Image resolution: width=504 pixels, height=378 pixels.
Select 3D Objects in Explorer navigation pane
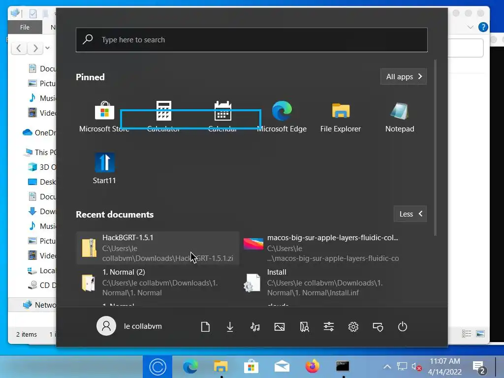tap(42, 167)
